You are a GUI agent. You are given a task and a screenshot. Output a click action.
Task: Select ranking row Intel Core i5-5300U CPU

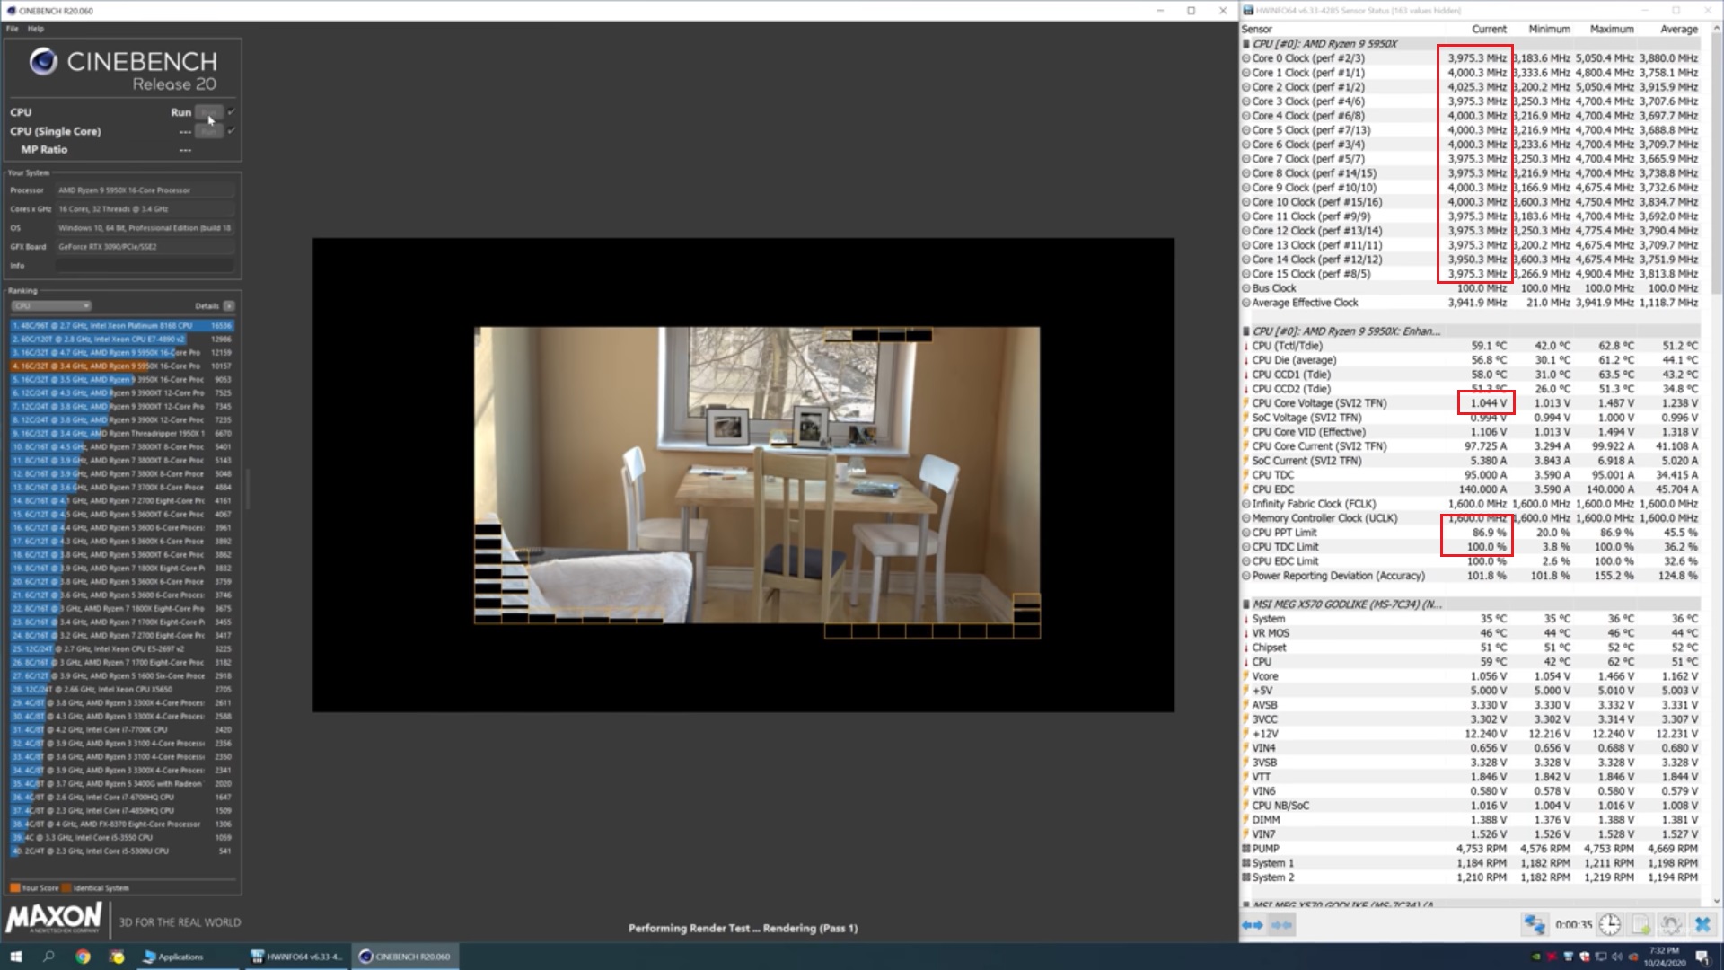pos(122,851)
